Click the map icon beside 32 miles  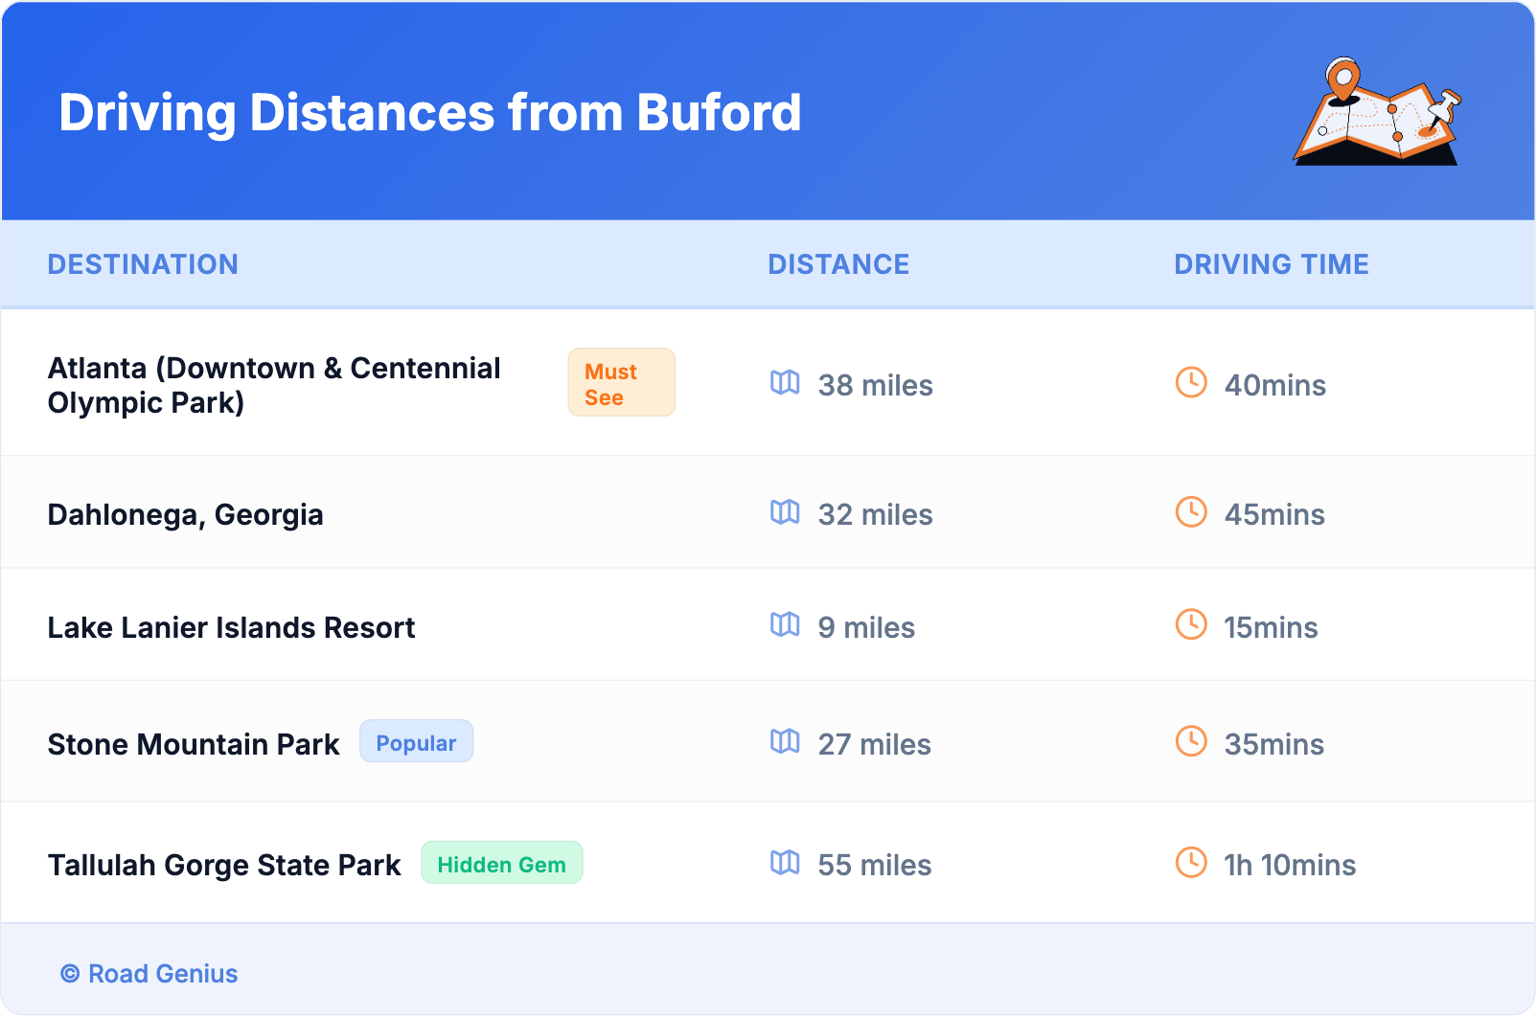click(785, 512)
